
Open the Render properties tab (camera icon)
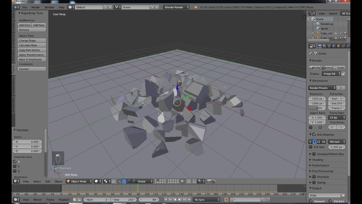(x=320, y=46)
